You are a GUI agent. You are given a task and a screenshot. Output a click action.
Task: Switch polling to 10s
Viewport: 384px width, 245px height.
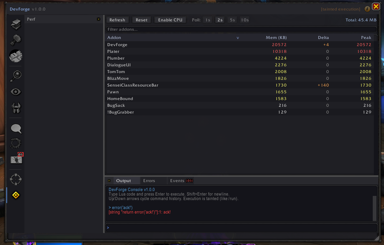[244, 20]
